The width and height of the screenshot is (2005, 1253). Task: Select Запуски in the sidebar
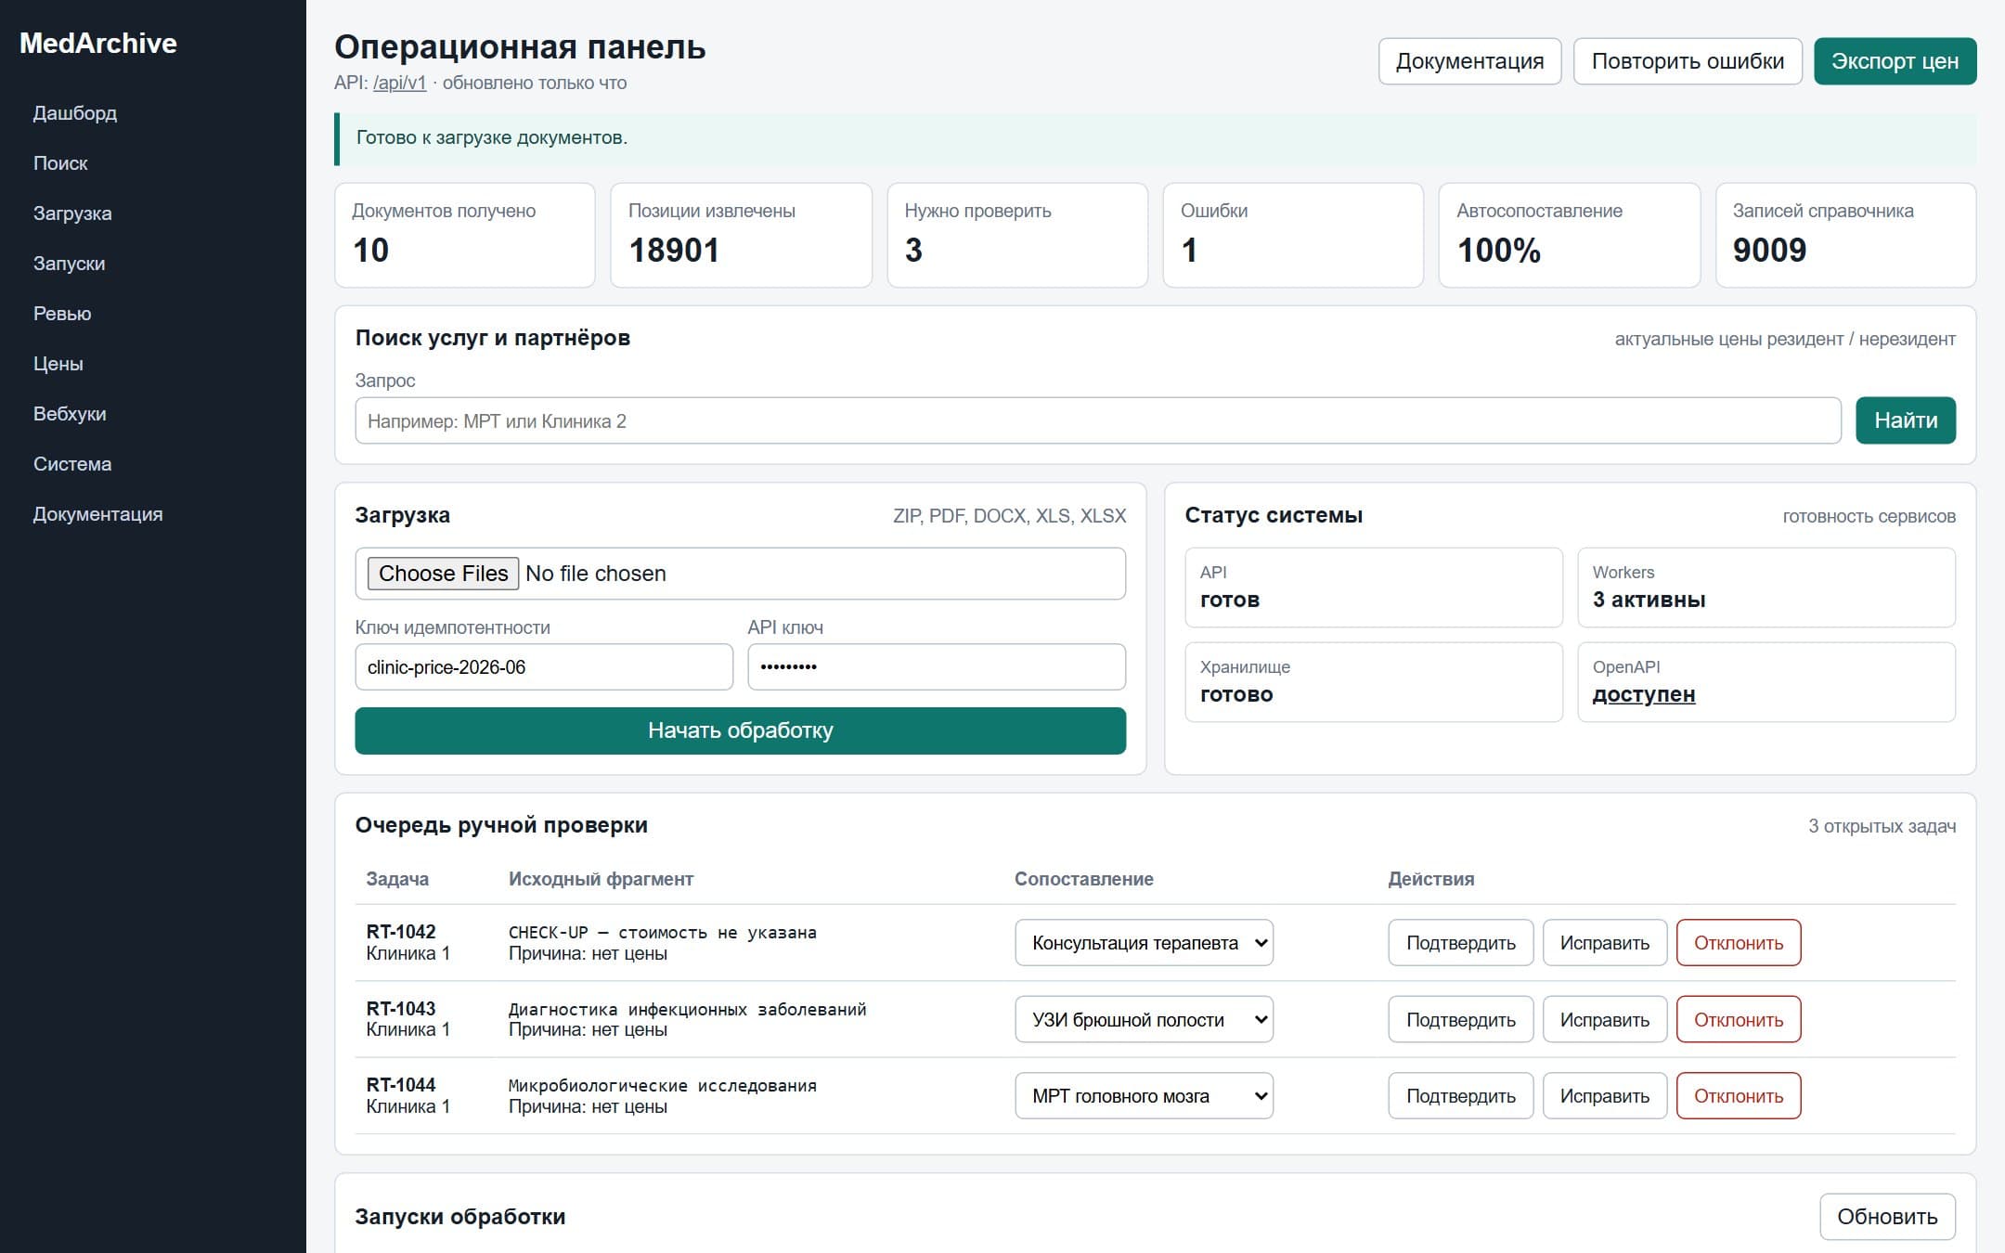click(x=69, y=264)
